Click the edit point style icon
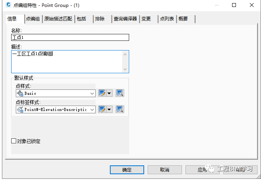The height and width of the screenshot is (180, 261). pyautogui.click(x=102, y=93)
